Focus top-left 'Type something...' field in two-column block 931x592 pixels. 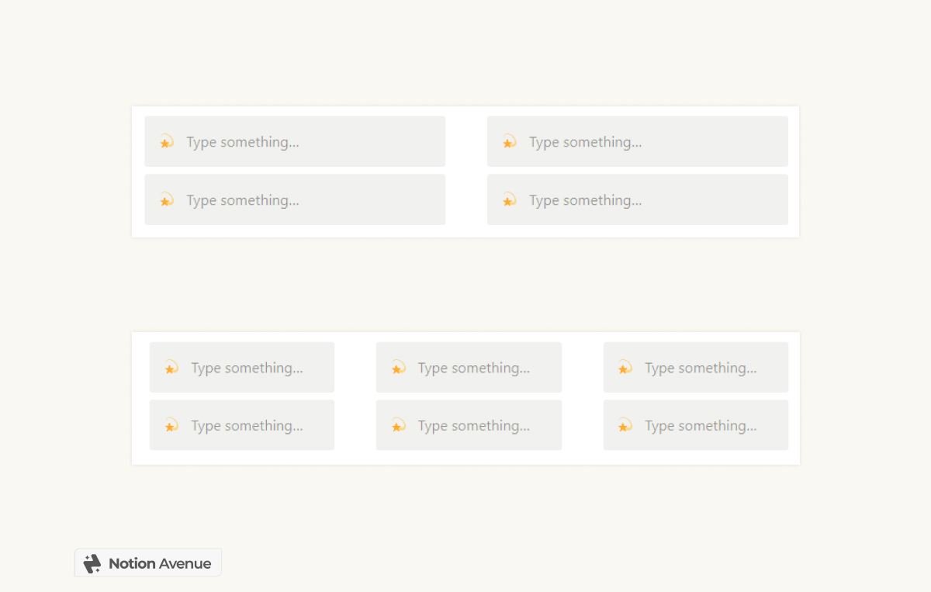(243, 142)
